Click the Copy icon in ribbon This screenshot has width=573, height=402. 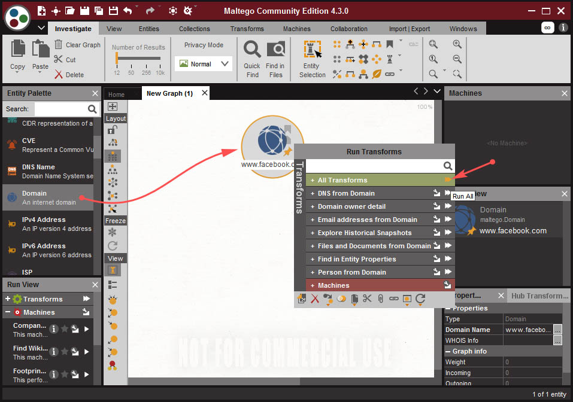(x=18, y=48)
